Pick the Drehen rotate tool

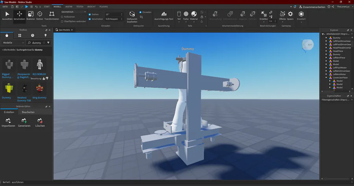coord(40,16)
